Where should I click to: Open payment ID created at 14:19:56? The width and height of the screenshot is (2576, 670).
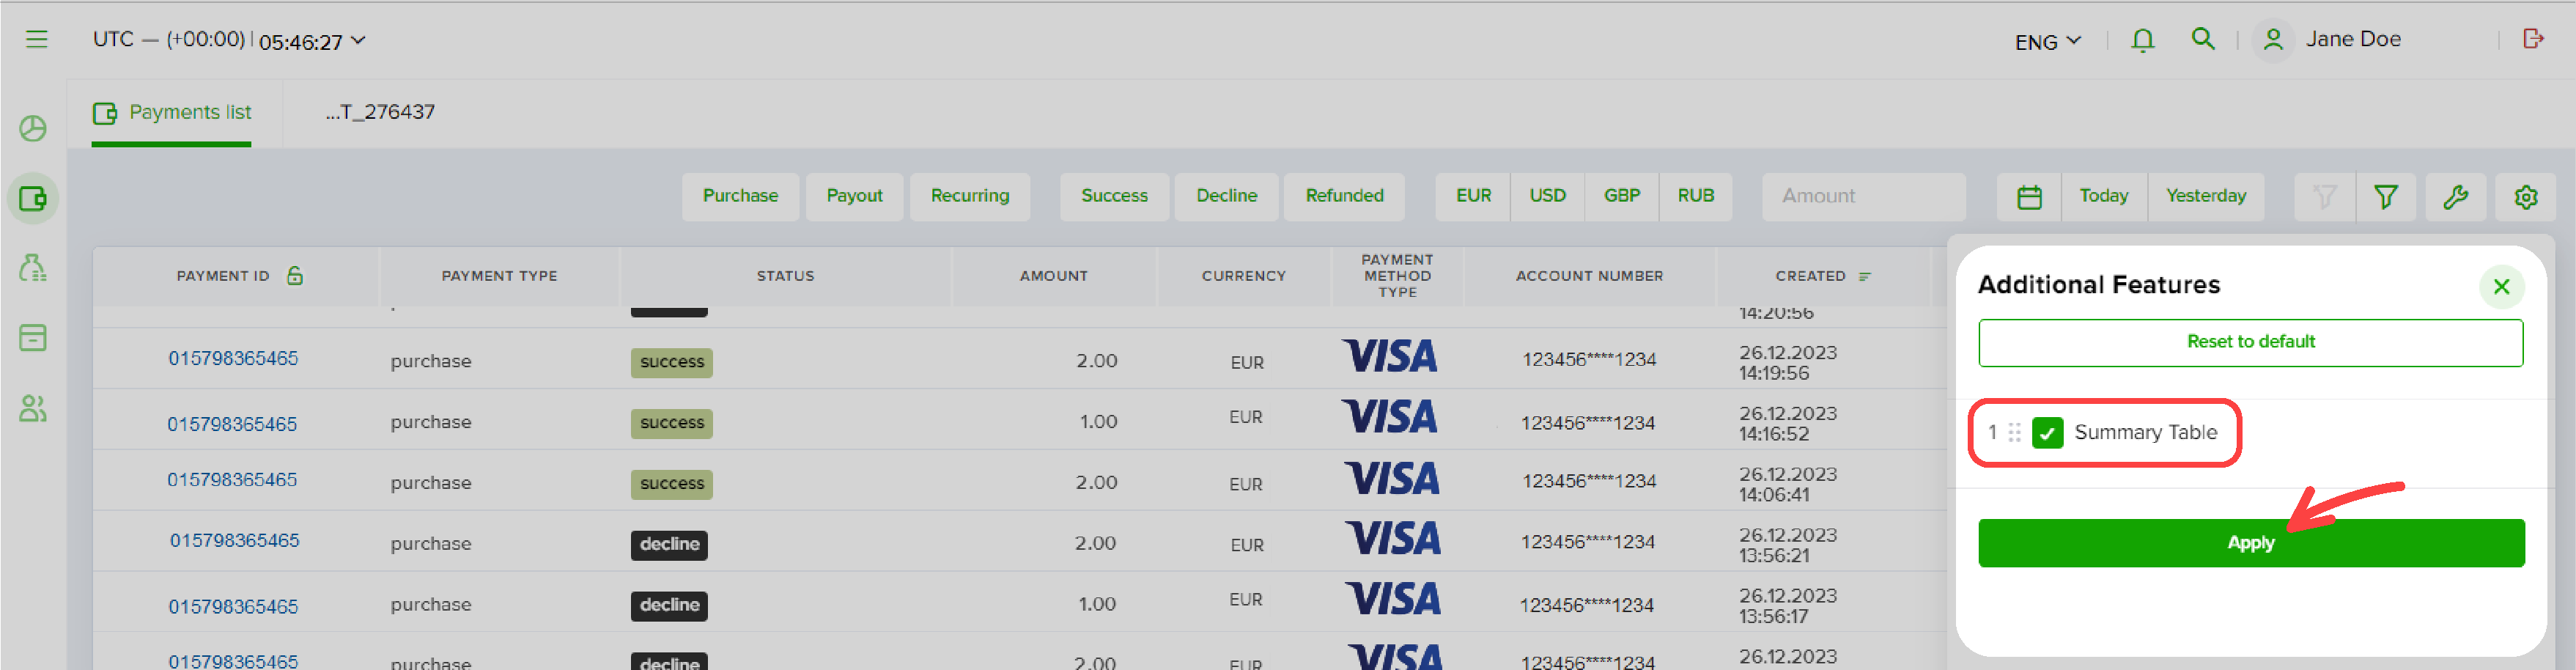233,359
